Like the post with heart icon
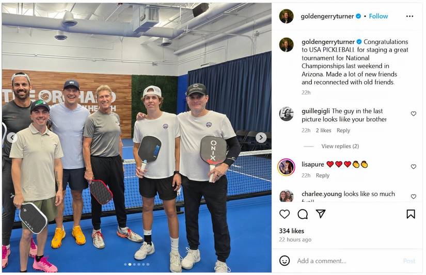 [x=285, y=214]
